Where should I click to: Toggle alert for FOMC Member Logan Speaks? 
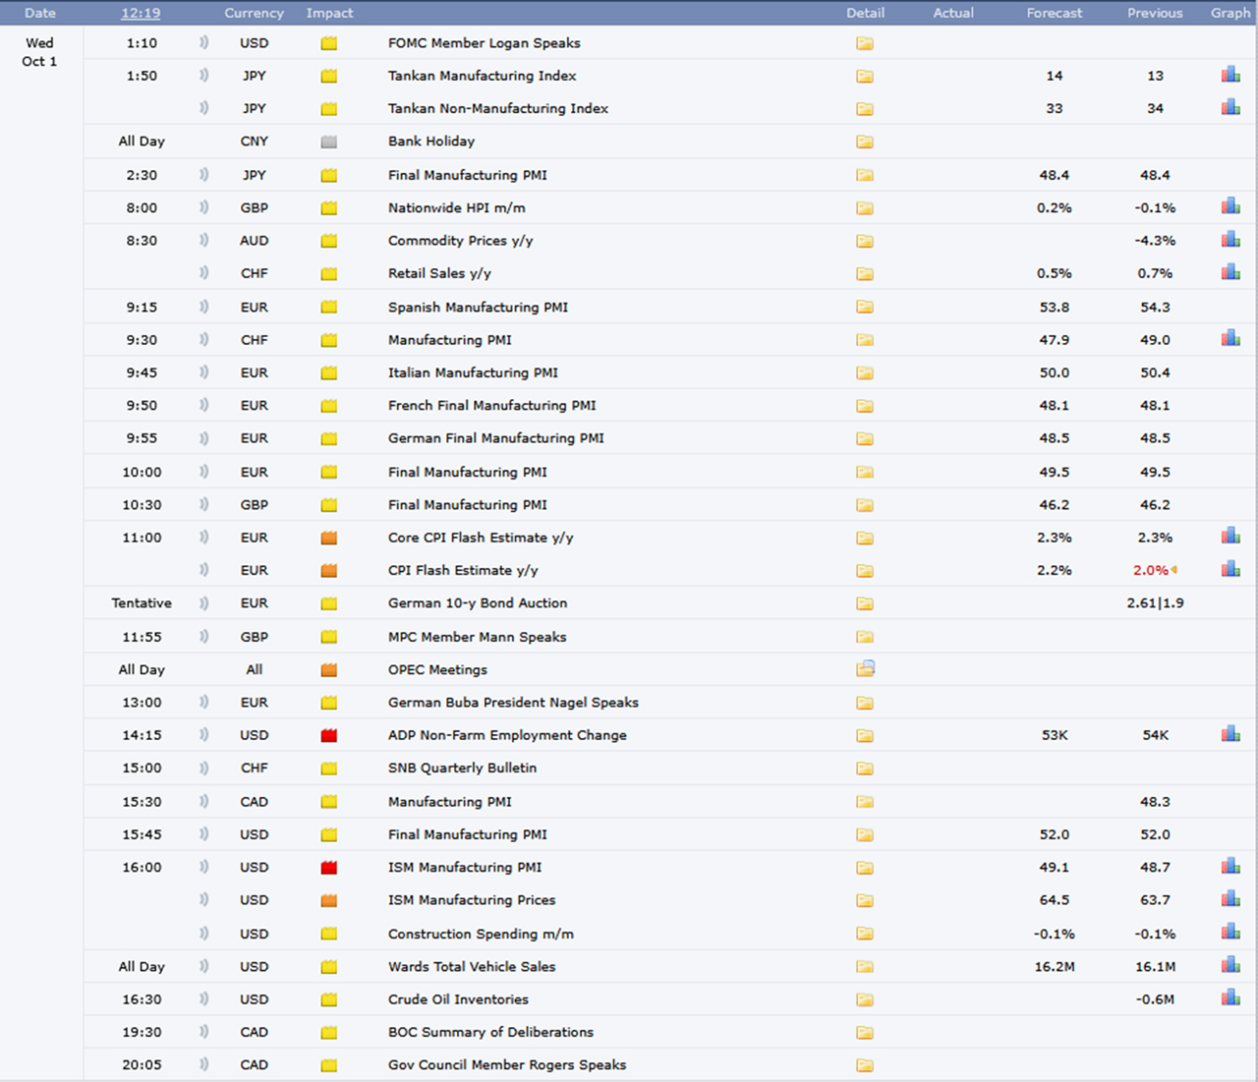click(203, 43)
